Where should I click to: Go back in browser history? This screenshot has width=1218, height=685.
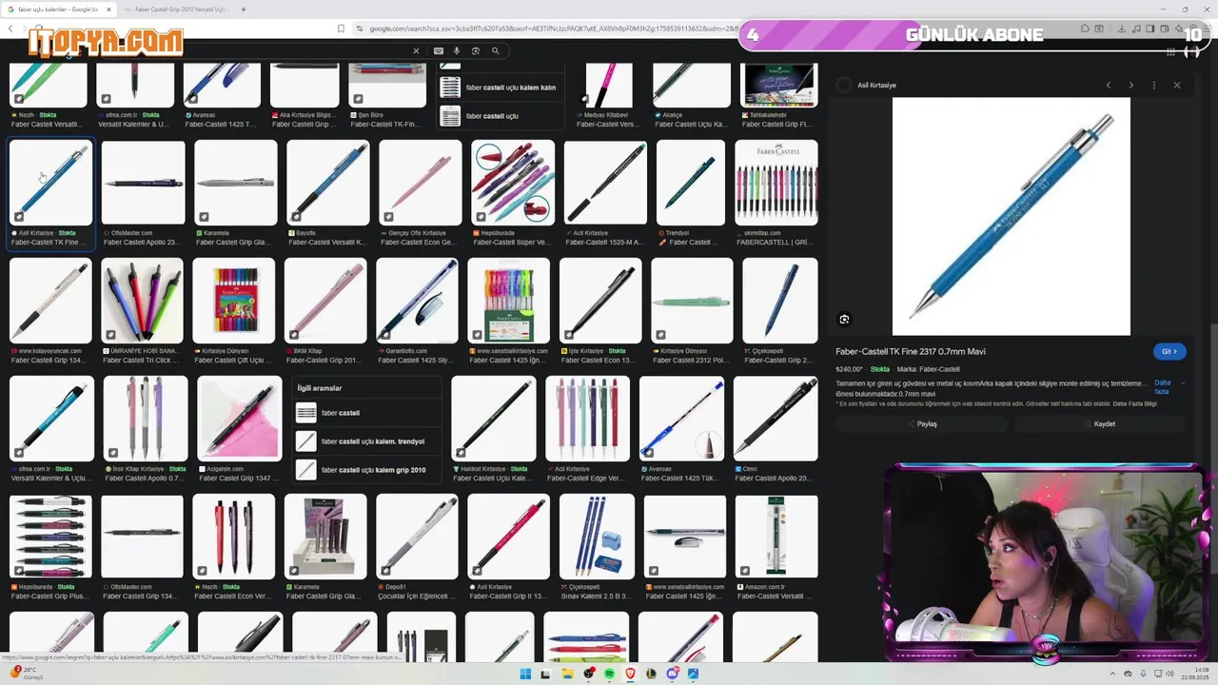[x=10, y=29]
